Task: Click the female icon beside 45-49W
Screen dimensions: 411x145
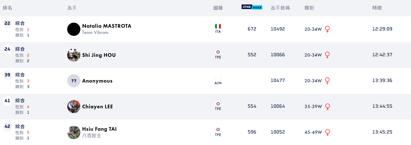Action: point(327,132)
